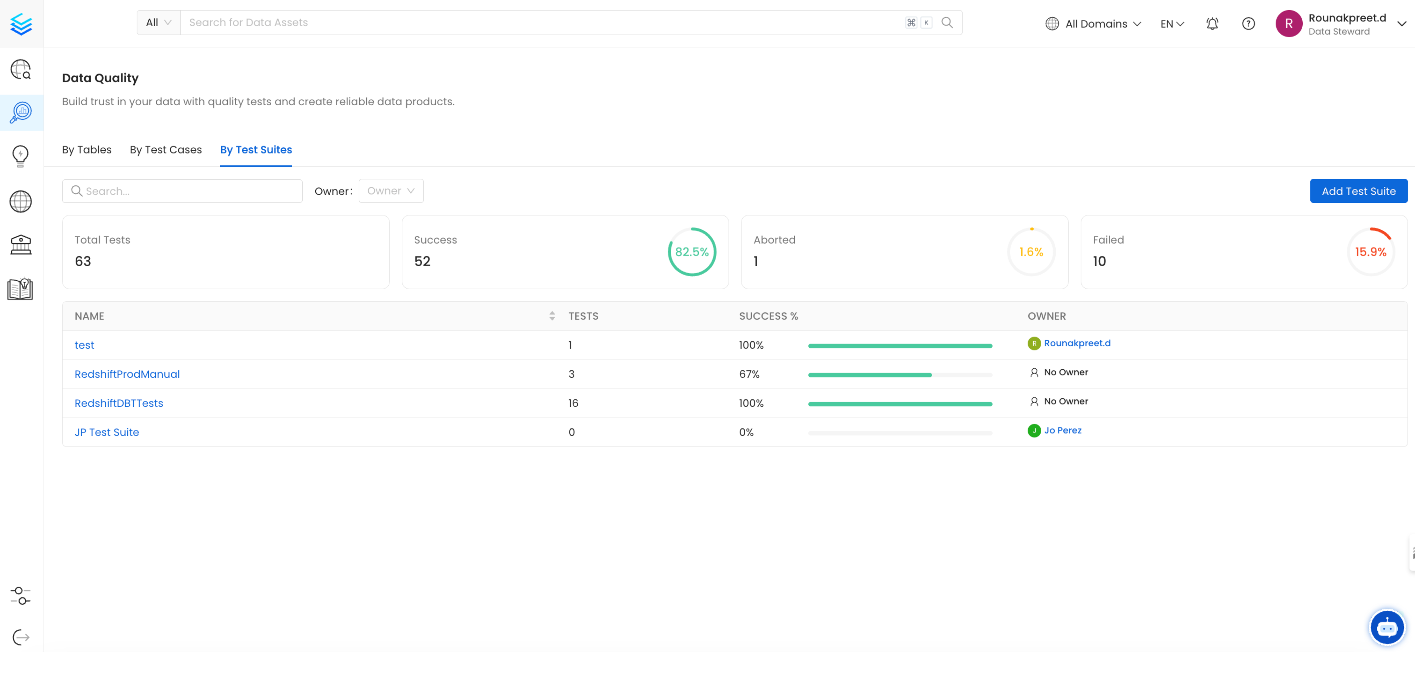Click the No Owner person icon for RedshiftDBTTests
This screenshot has width=1415, height=680.
point(1034,402)
